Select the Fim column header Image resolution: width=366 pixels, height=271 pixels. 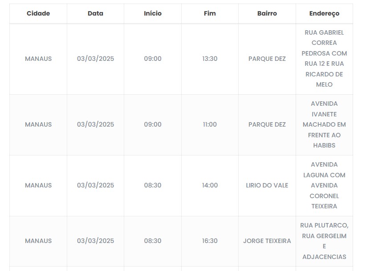pos(210,13)
